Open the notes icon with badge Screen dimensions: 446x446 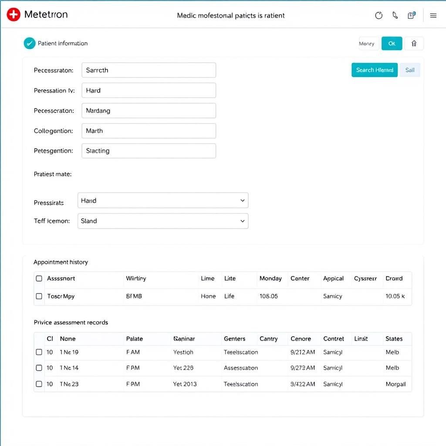pos(411,16)
